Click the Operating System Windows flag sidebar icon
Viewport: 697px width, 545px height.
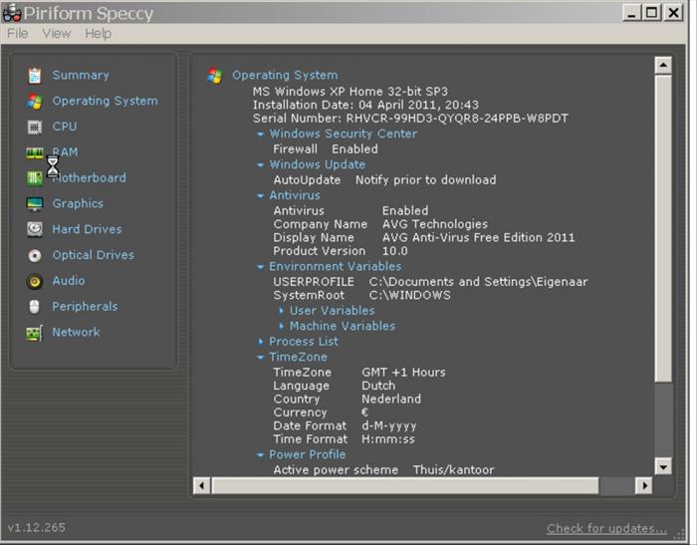tap(35, 102)
